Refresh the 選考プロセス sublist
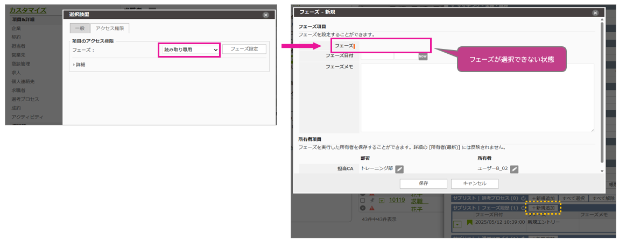This screenshot has height=241, width=619. pos(524,198)
